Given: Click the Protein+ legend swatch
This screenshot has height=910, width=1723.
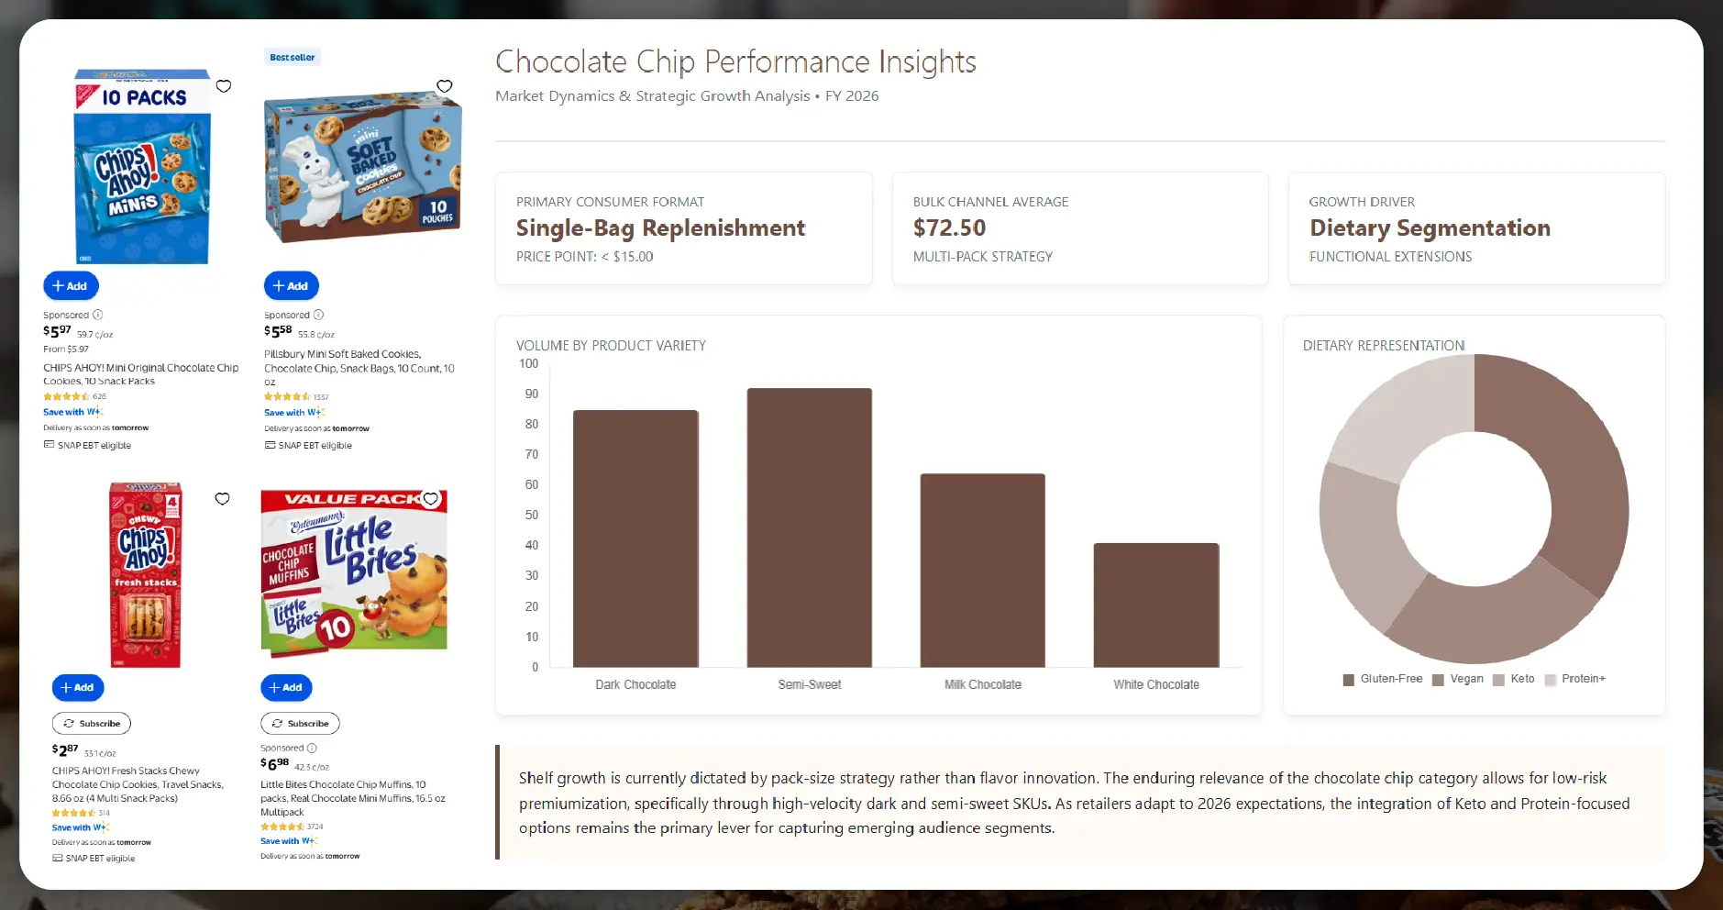Looking at the screenshot, I should pos(1551,680).
